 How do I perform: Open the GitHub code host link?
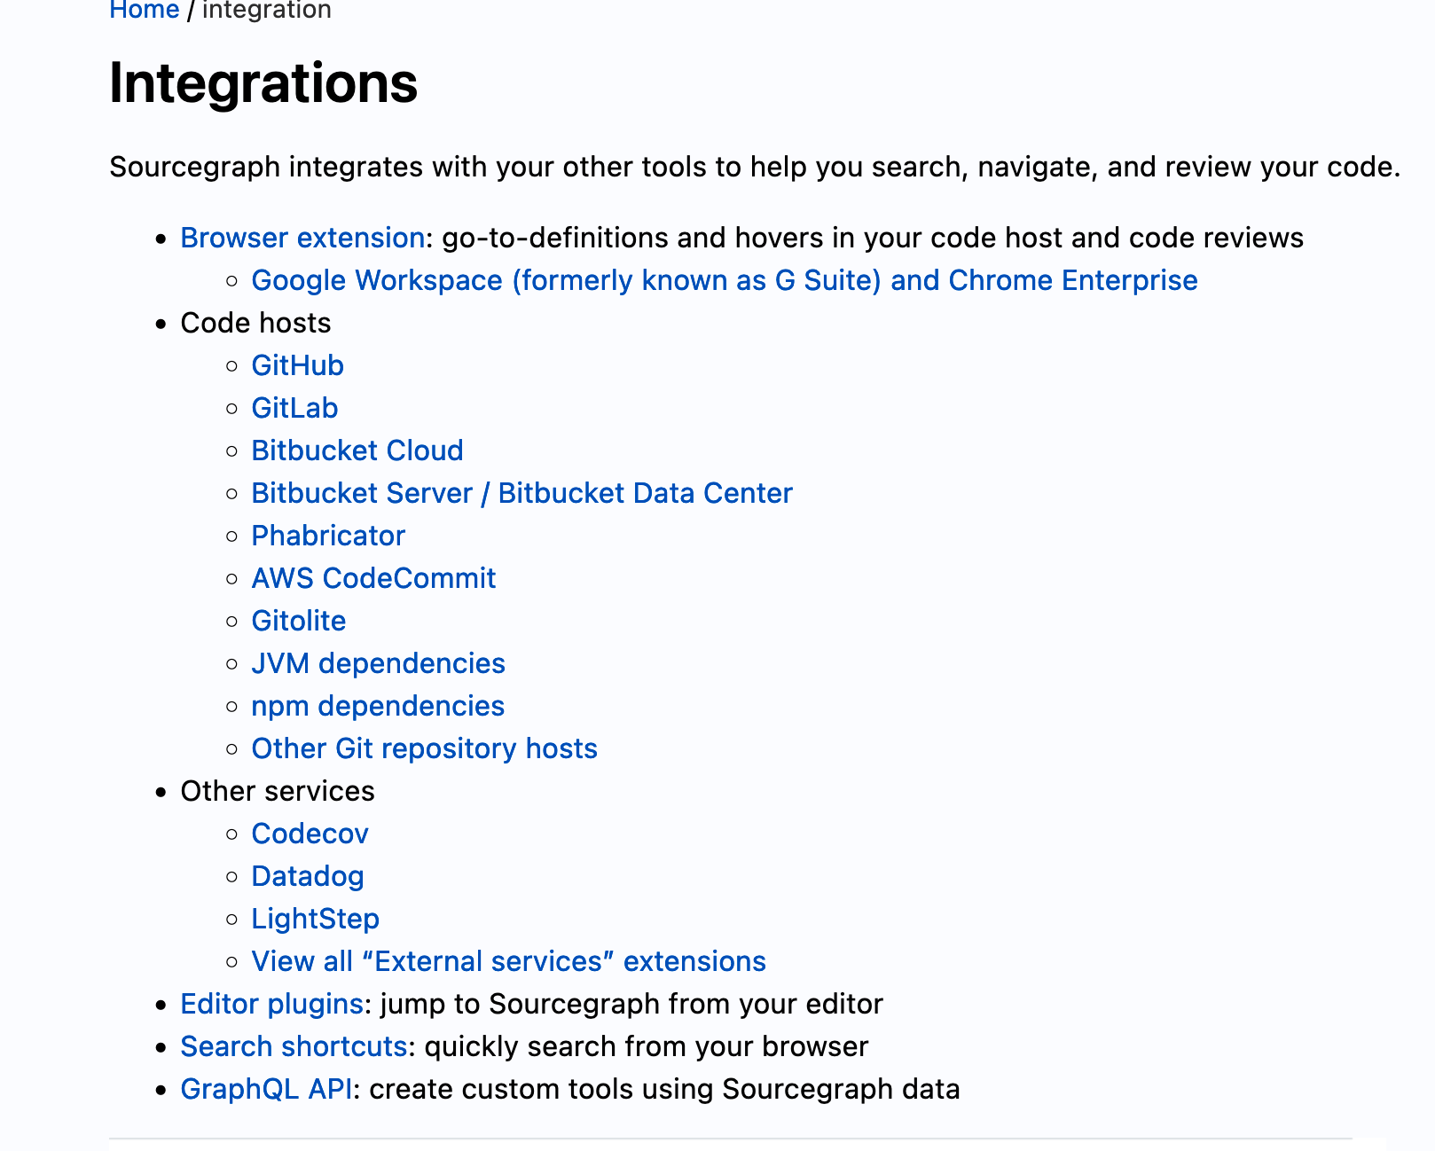pos(297,365)
